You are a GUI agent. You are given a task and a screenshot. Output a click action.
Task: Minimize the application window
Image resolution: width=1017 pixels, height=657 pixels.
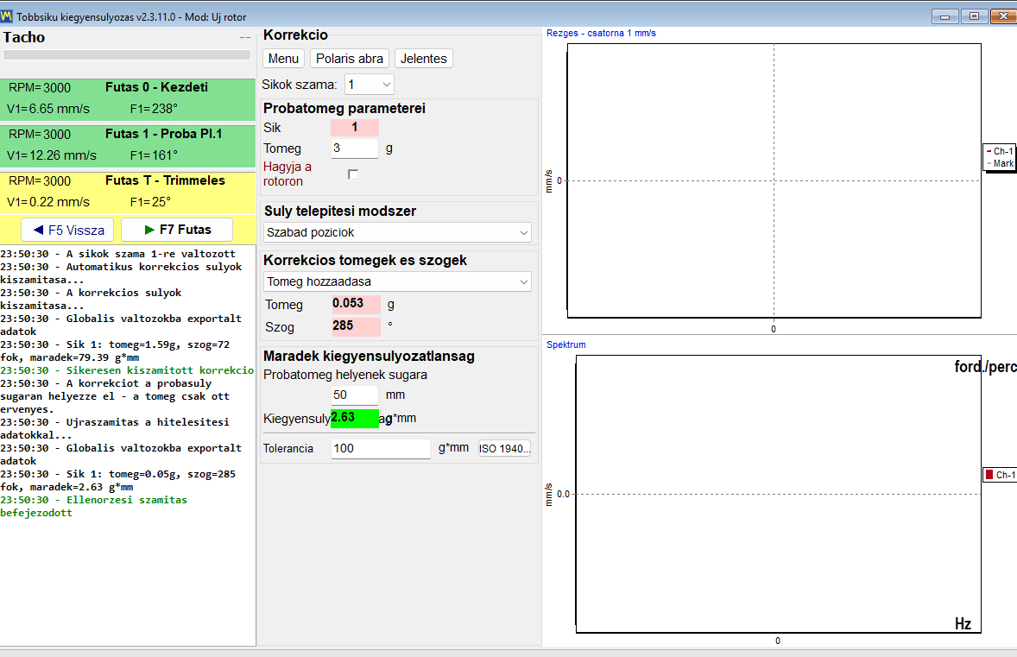coord(945,16)
